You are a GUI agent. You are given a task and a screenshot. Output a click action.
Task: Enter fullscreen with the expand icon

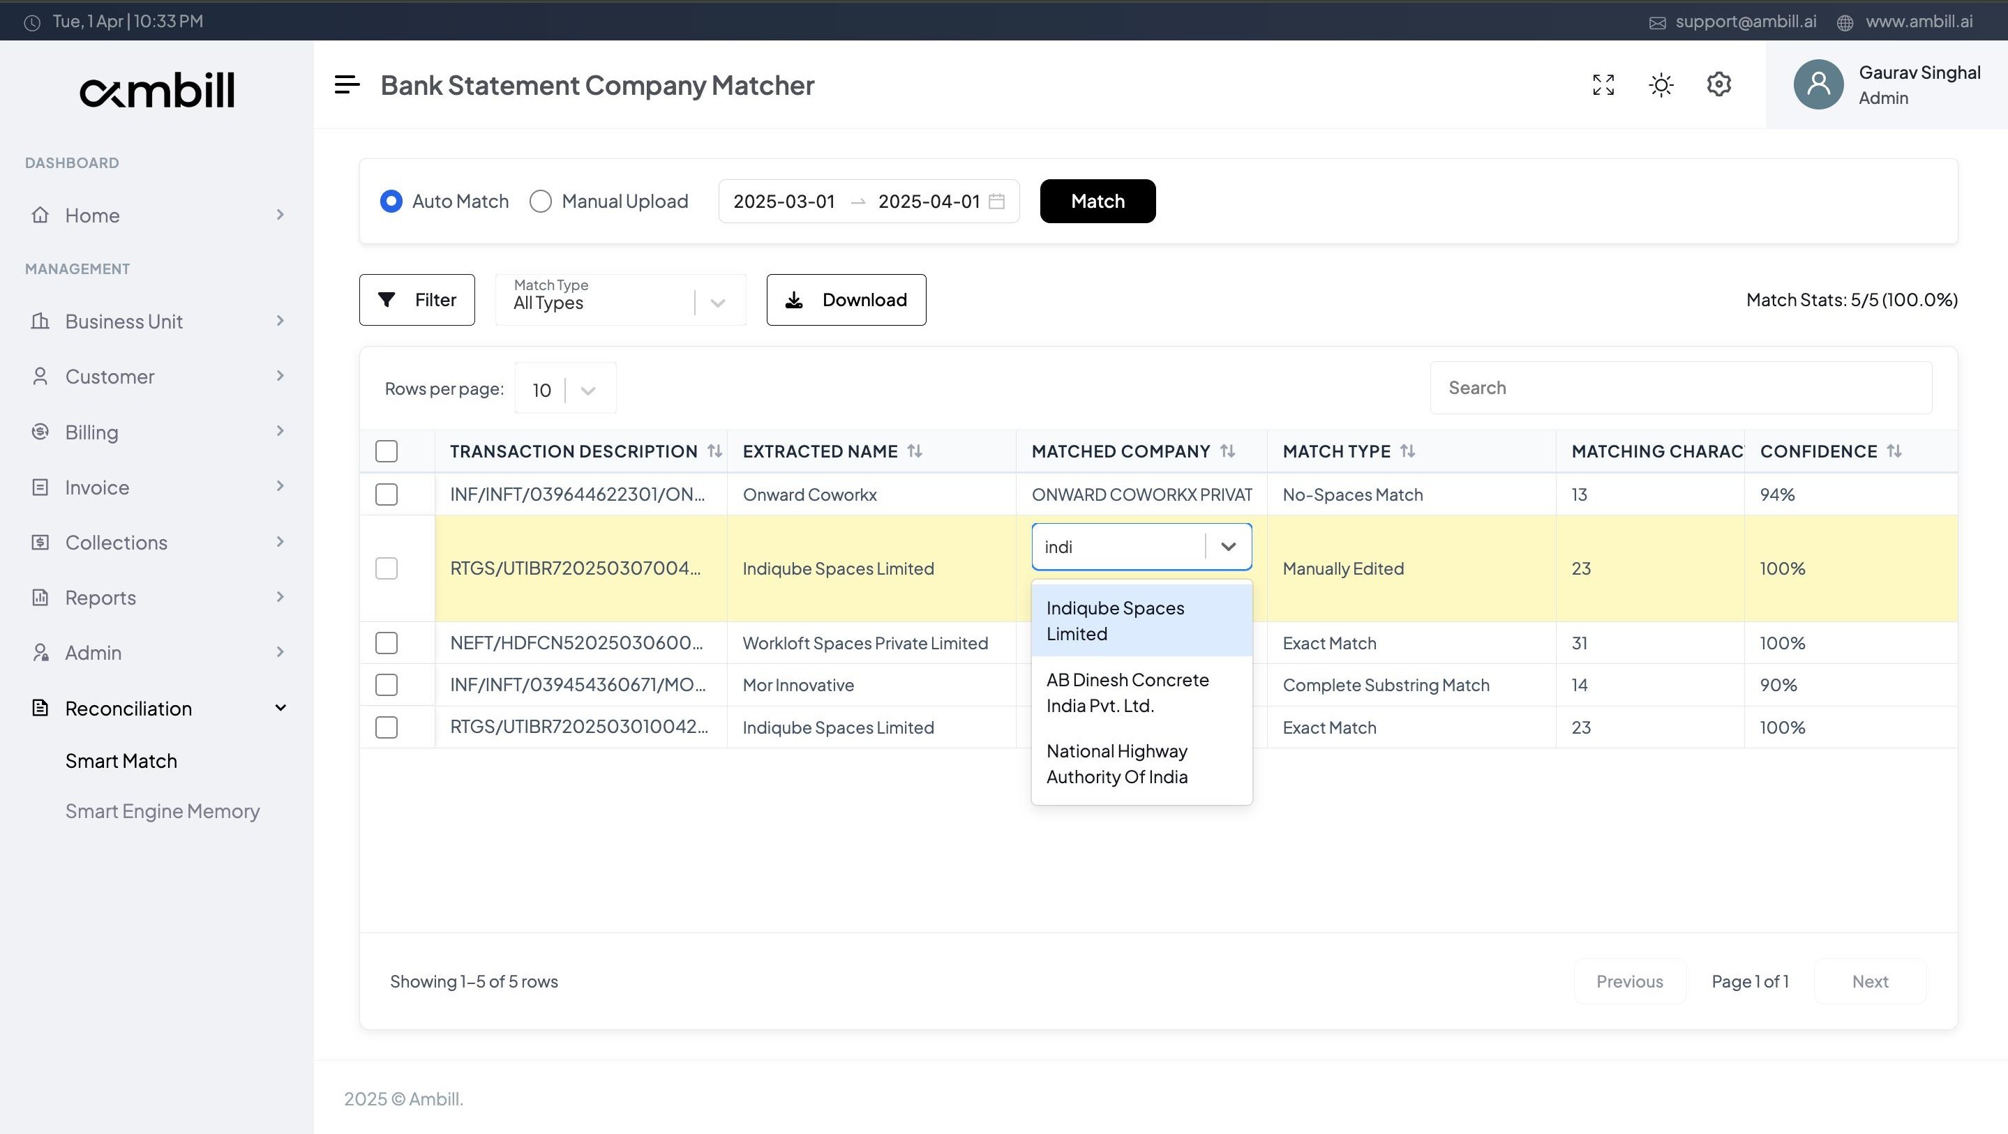(1603, 84)
